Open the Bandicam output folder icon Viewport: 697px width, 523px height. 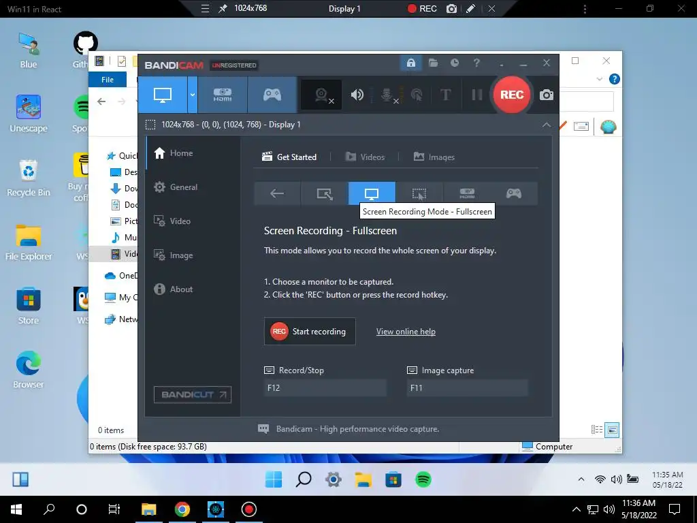433,63
